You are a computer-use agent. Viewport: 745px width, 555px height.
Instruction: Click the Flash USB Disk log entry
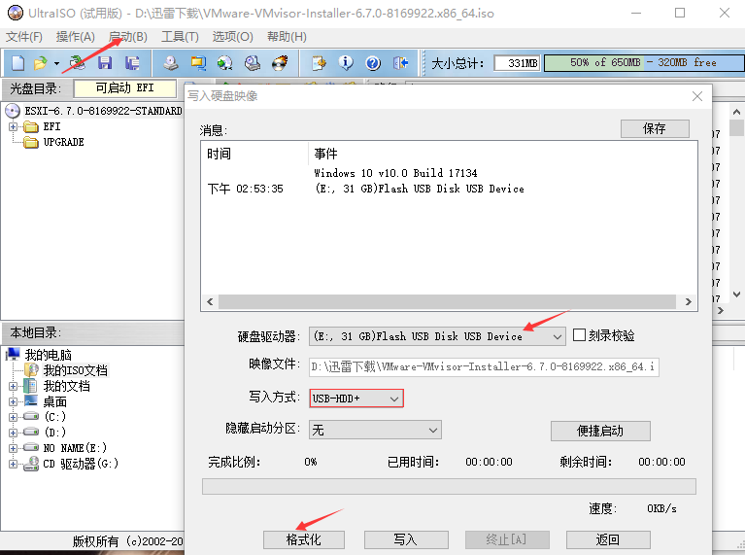tap(419, 189)
